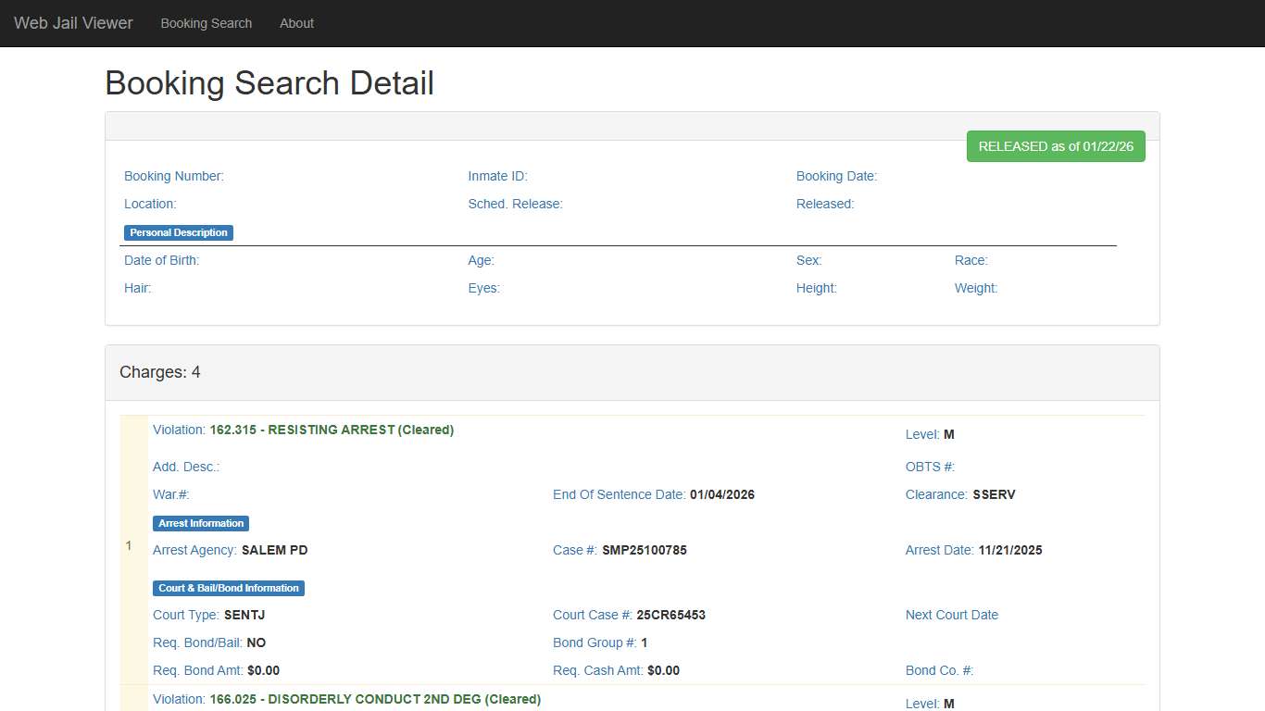This screenshot has height=711, width=1265.
Task: Open the About page in navbar
Action: coord(296,23)
